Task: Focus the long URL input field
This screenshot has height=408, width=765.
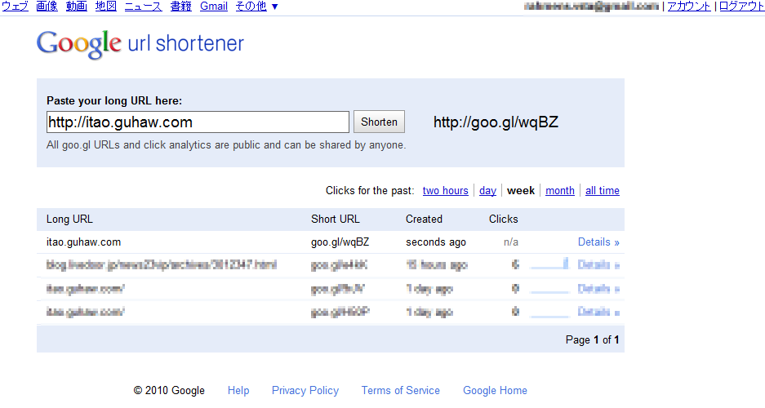Action: click(198, 122)
